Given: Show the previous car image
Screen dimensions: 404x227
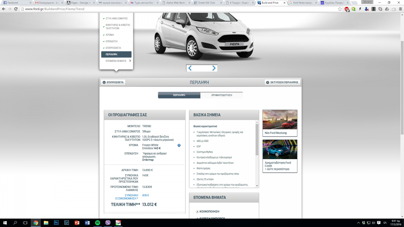Looking at the screenshot, I should 190,68.
